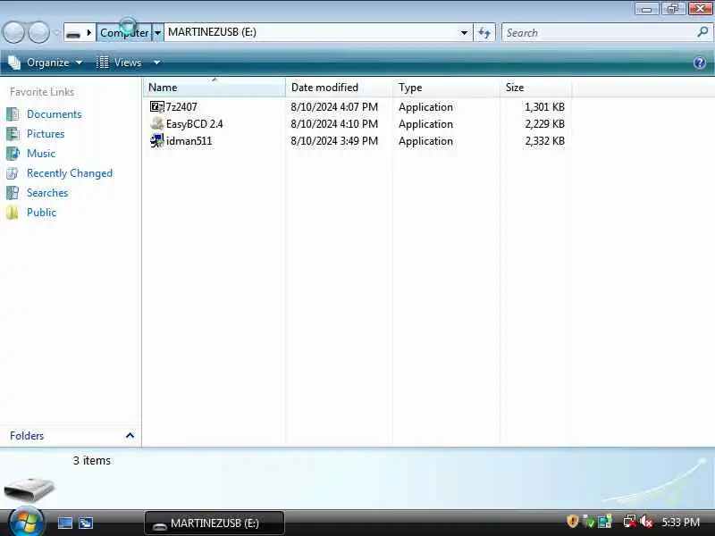The height and width of the screenshot is (536, 715).
Task: Open the recent pages arrow beside Forward button
Action: [56, 33]
